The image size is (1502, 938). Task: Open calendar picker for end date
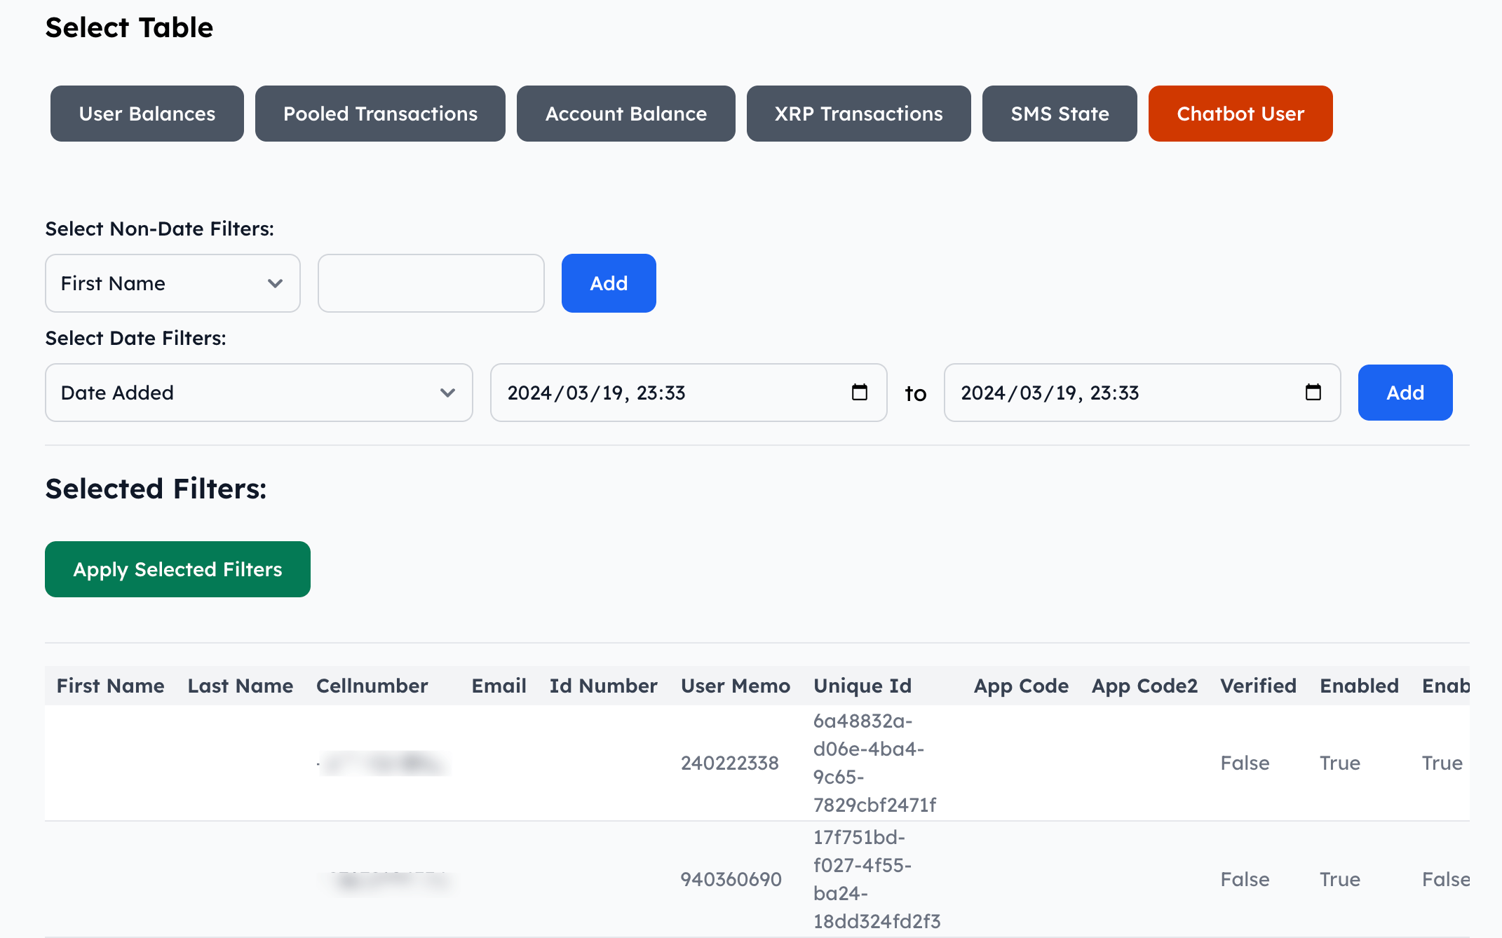pos(1313,393)
